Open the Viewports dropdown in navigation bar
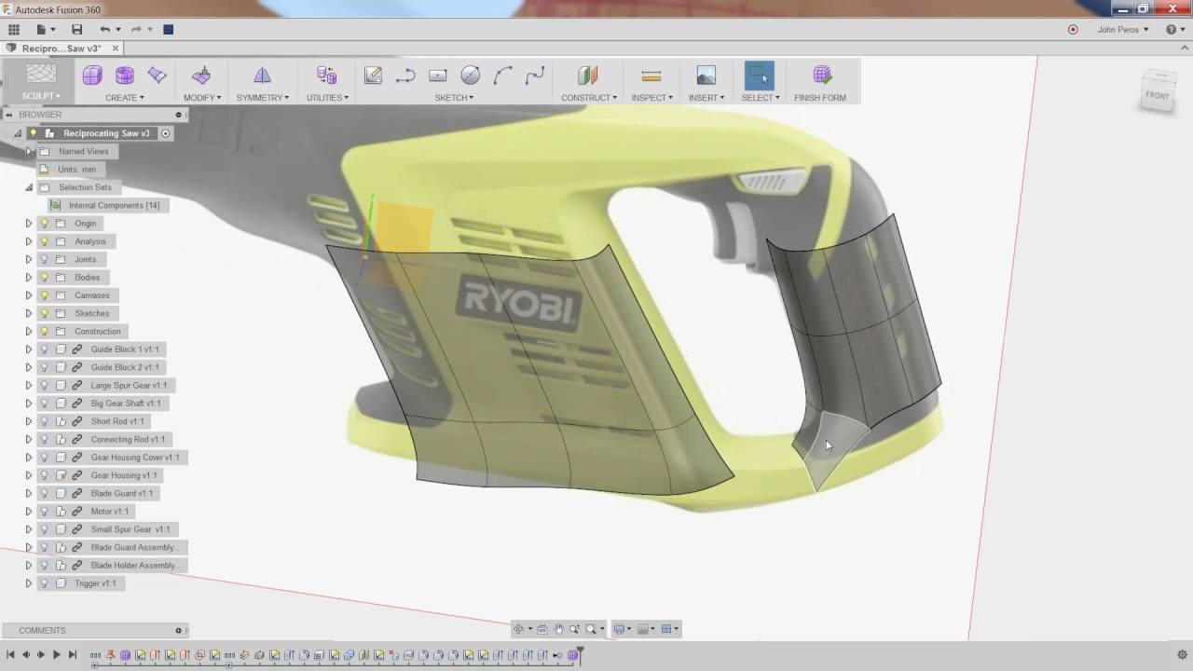The width and height of the screenshot is (1193, 671). (670, 629)
